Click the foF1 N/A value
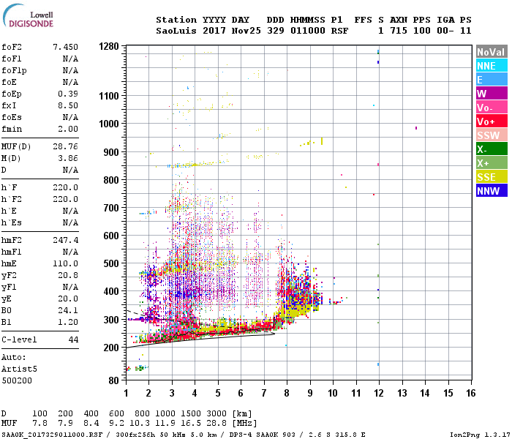Viewport: 512px width, 439px height. (x=70, y=59)
